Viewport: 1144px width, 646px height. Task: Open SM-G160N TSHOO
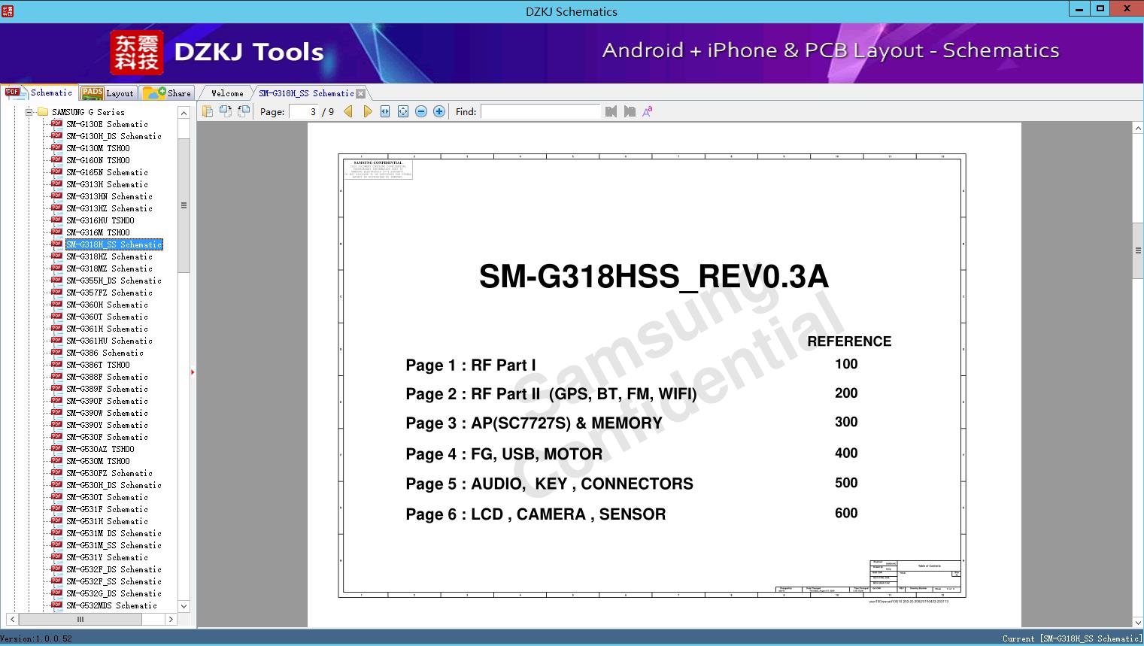[98, 160]
